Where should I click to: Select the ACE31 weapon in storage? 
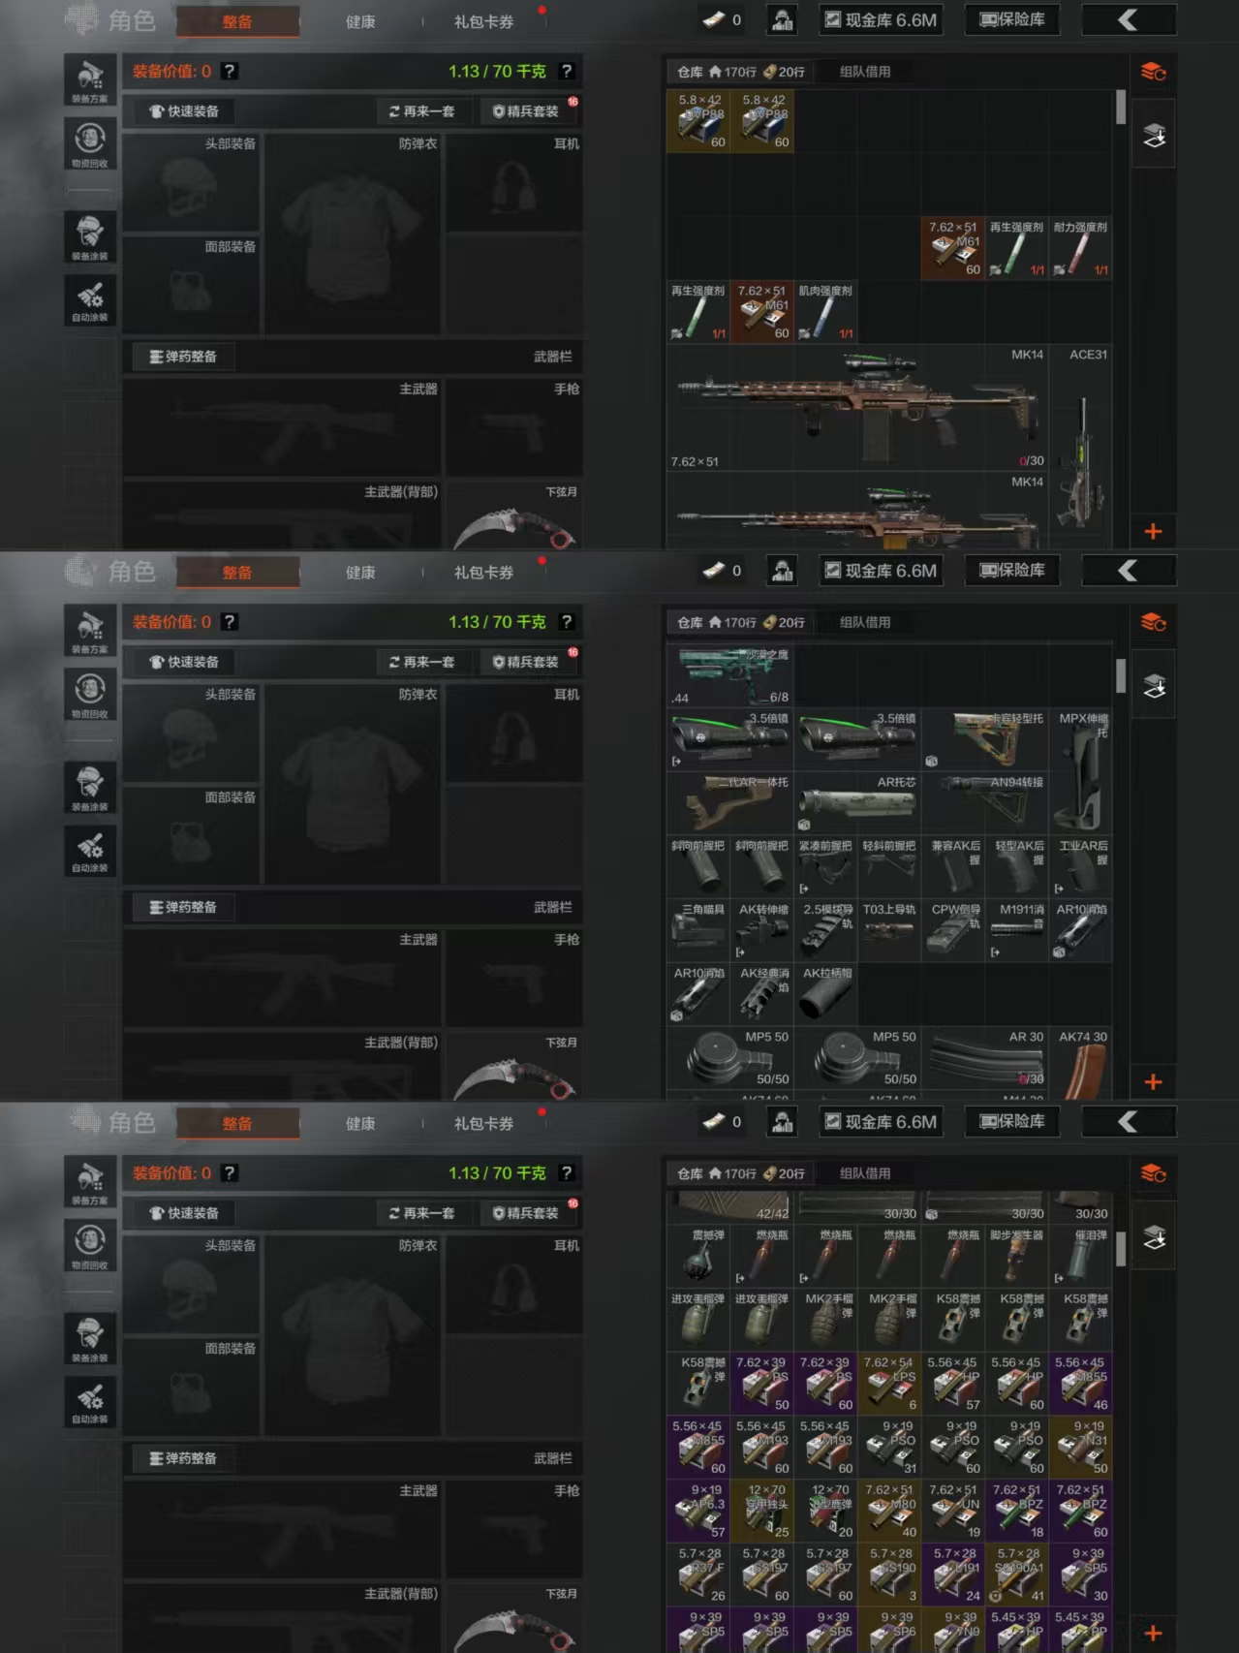point(1081,446)
